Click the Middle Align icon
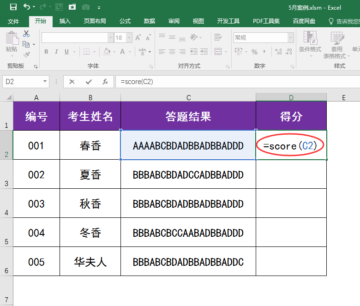 tap(172, 37)
